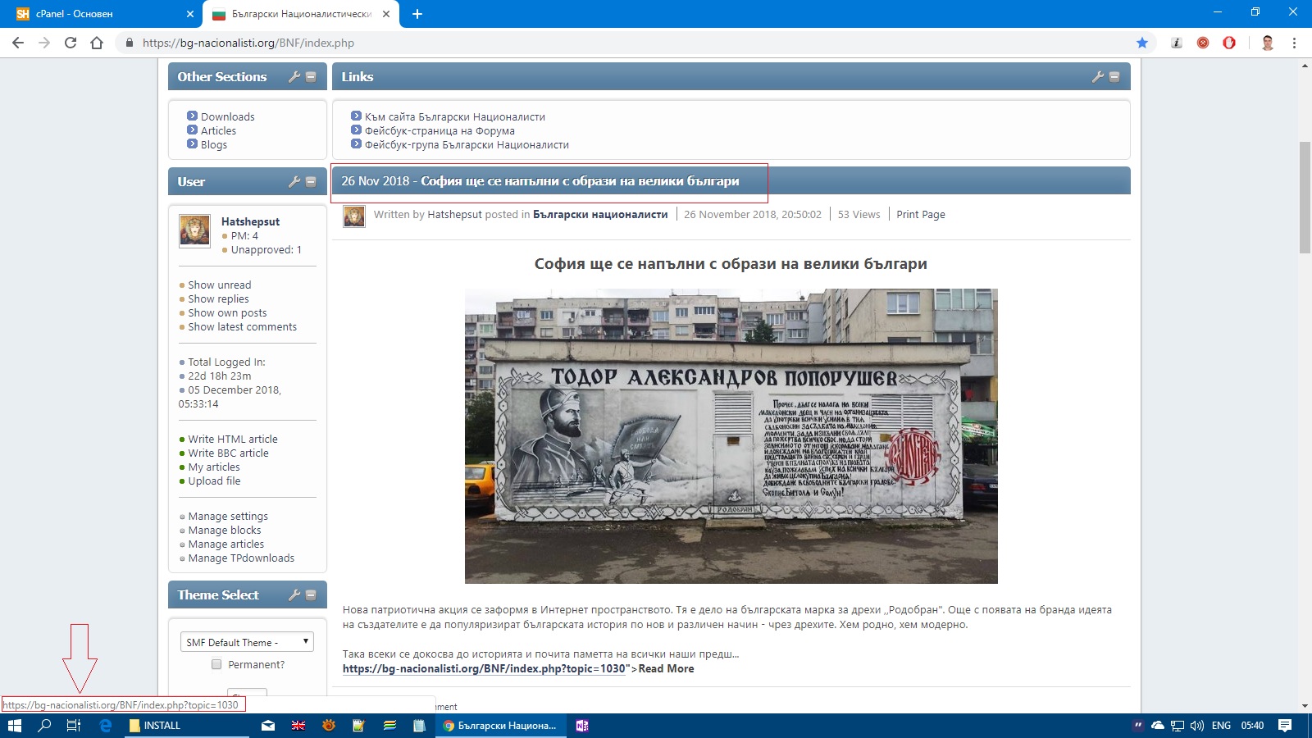
Task: Click Write BBC article
Action: point(228,453)
